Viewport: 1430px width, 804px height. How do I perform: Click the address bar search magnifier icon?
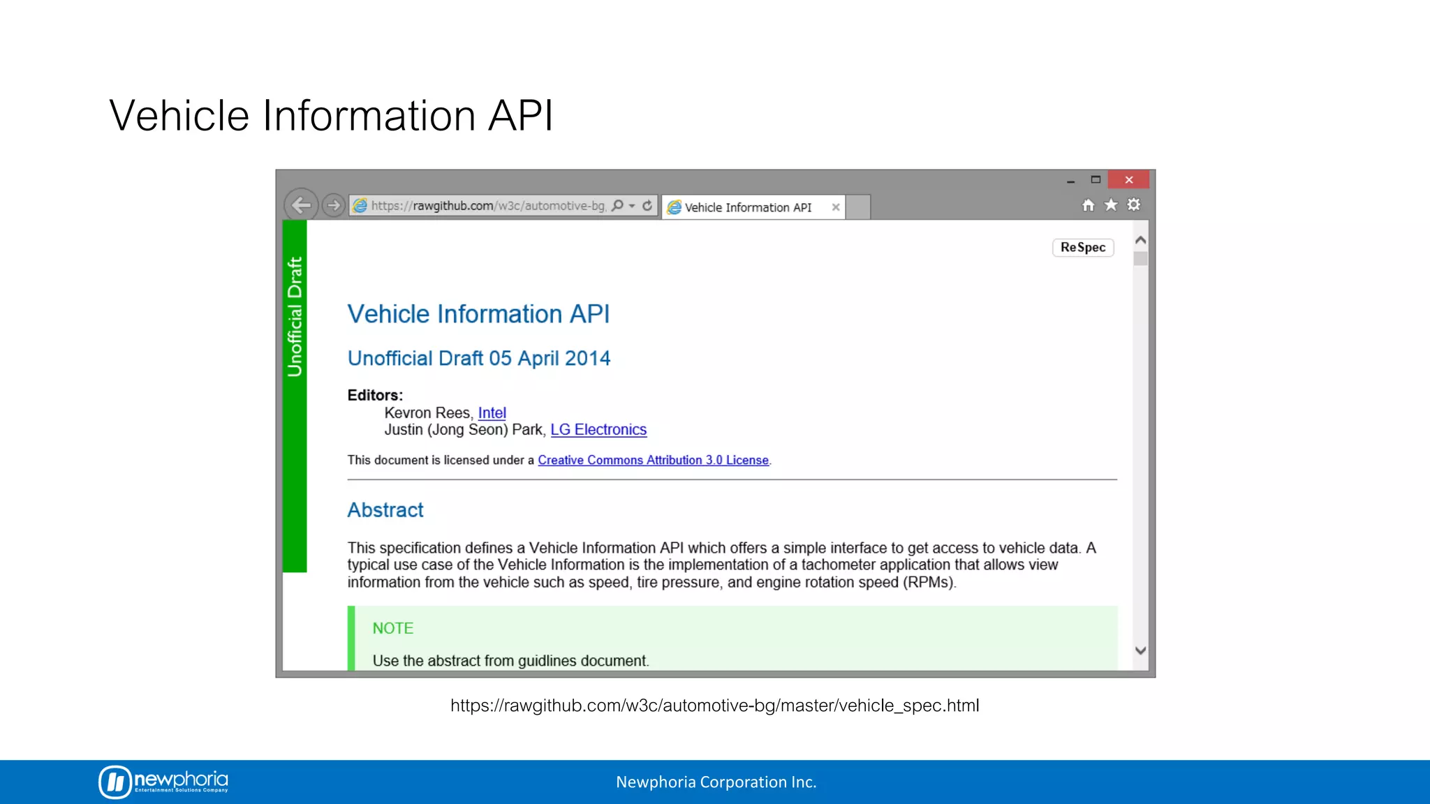tap(617, 205)
